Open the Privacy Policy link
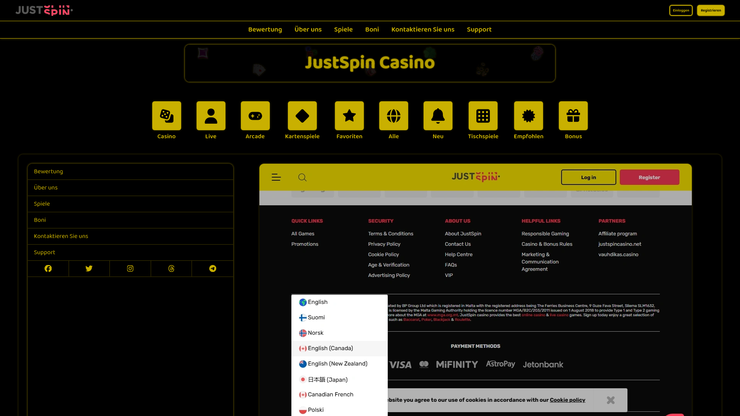740x416 pixels. pos(384,244)
